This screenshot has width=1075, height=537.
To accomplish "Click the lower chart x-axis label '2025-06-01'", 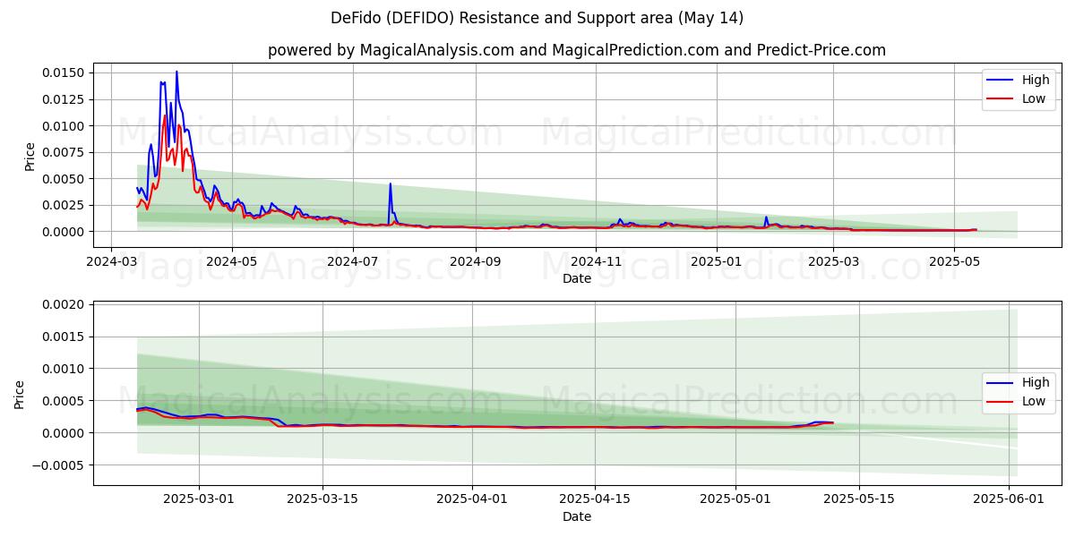I will pos(1008,499).
